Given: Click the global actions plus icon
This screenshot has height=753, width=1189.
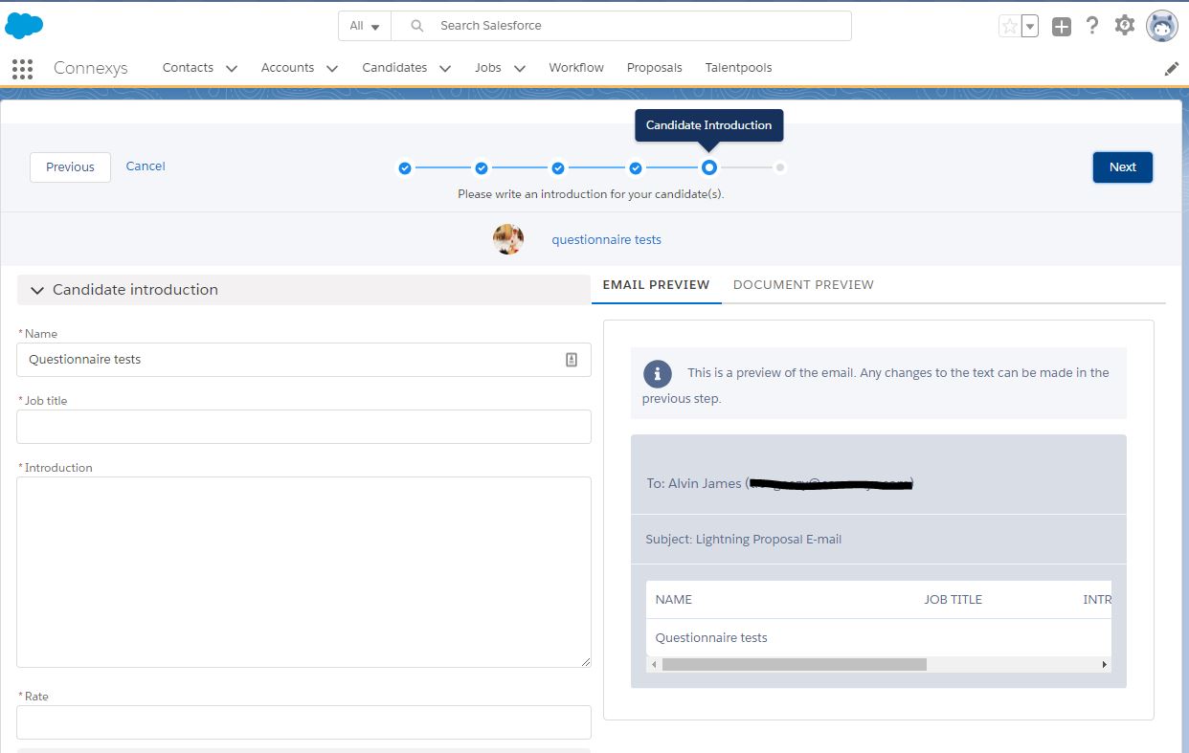Looking at the screenshot, I should pyautogui.click(x=1061, y=27).
